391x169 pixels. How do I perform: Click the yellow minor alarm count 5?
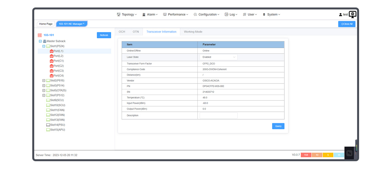click(x=328, y=155)
